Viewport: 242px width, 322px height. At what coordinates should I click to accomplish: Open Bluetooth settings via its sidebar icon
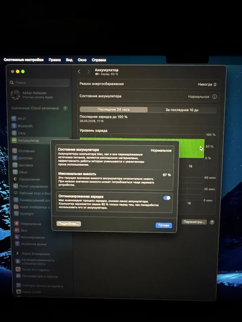[14, 126]
